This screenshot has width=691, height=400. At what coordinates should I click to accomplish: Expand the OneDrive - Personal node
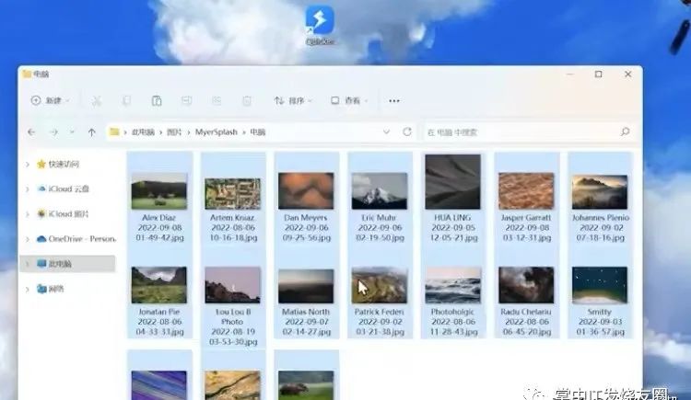[28, 239]
